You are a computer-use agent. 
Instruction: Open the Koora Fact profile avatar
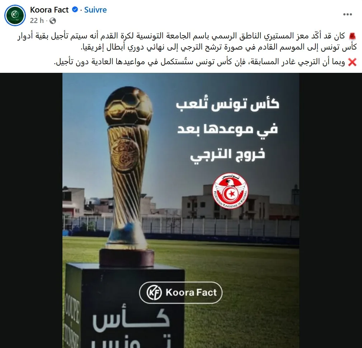(x=15, y=15)
